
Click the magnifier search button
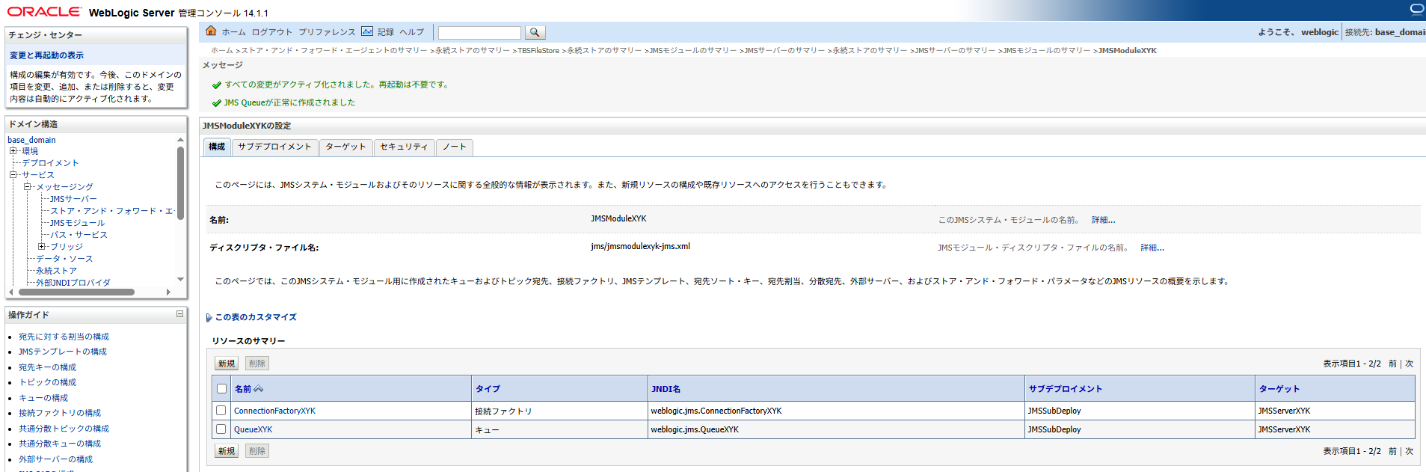pyautogui.click(x=535, y=32)
